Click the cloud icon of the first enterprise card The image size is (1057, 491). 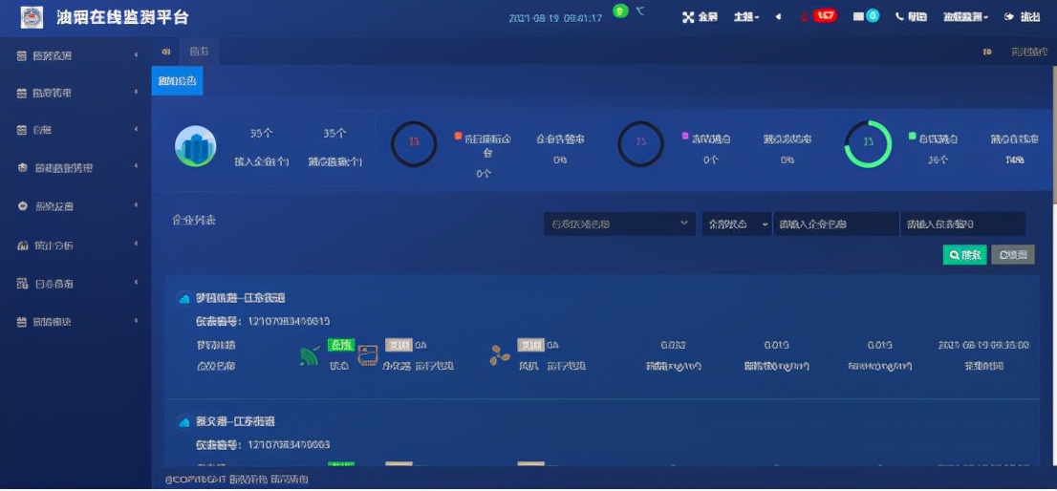183,298
